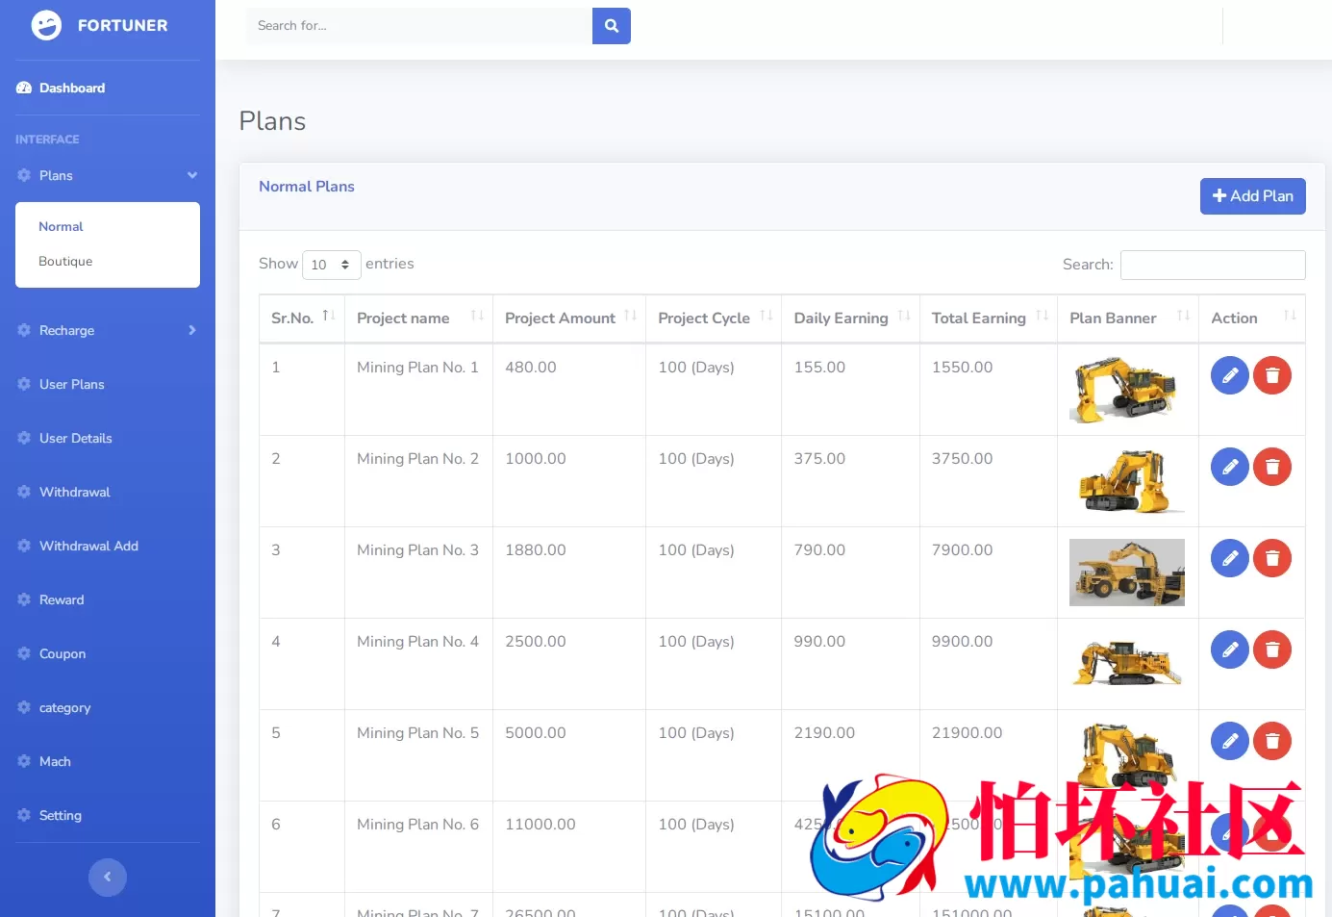Image resolution: width=1332 pixels, height=917 pixels.
Task: Click the FORTUNER smiley logo icon
Action: tap(46, 25)
